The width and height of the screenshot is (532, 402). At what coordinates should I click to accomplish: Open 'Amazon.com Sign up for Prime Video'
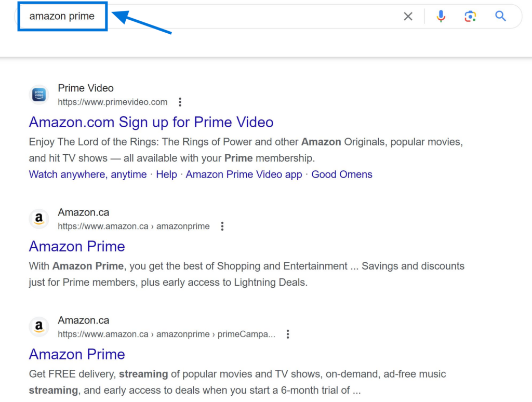point(151,122)
